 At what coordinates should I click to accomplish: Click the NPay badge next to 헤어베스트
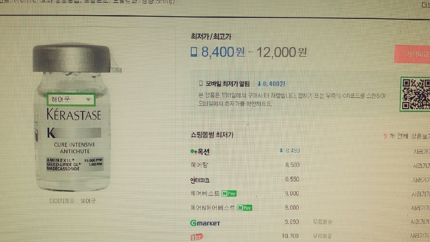tap(229, 193)
